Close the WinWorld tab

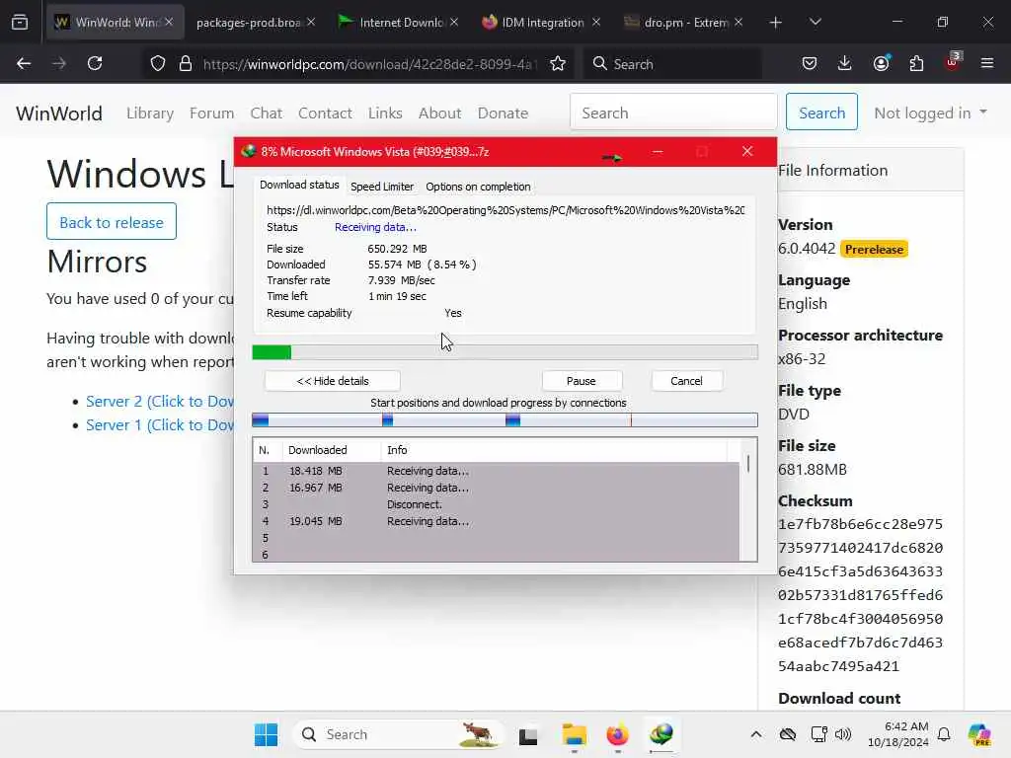(169, 22)
